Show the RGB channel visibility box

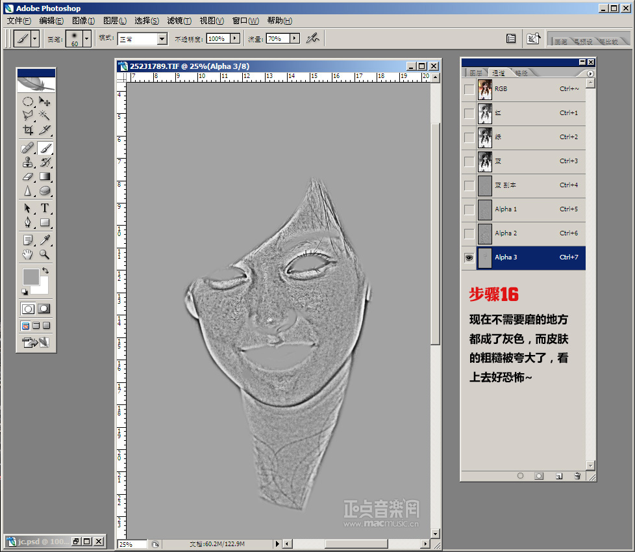pyautogui.click(x=469, y=89)
